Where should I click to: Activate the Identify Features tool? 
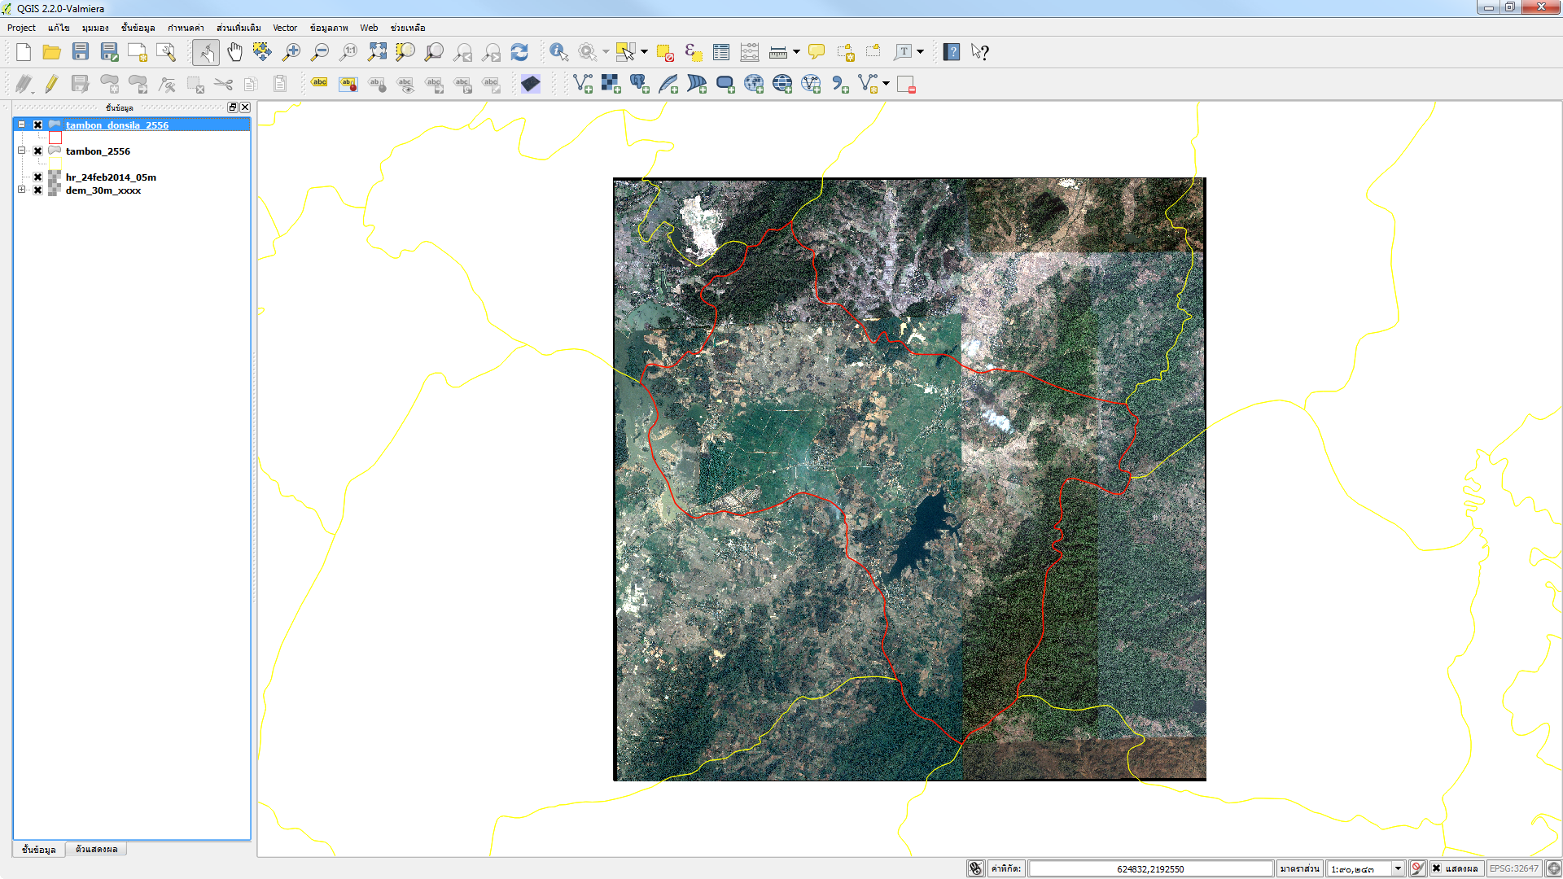click(558, 52)
